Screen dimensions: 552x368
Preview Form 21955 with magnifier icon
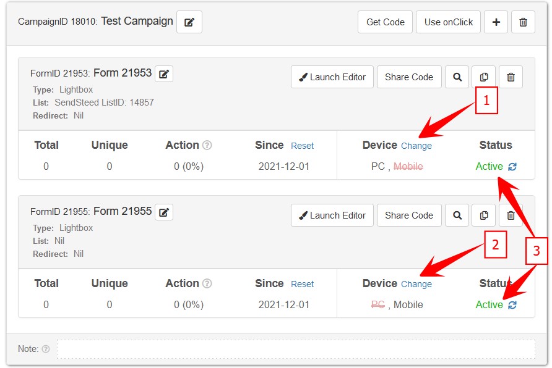[x=457, y=215]
